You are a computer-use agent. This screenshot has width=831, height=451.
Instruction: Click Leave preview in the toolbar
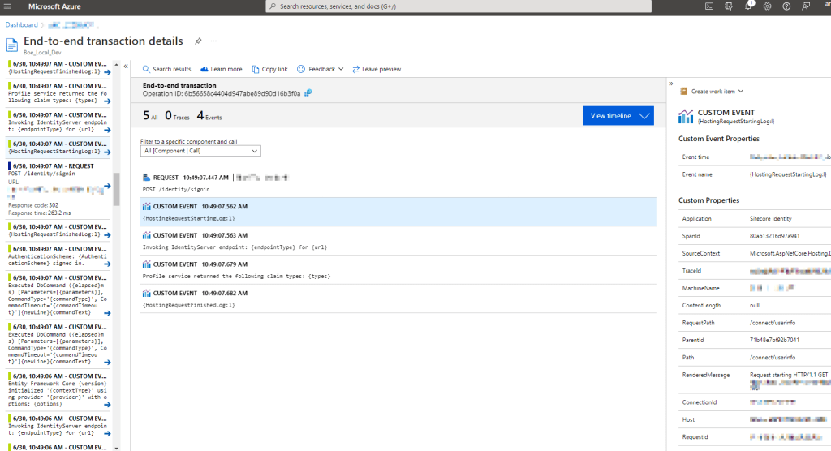click(377, 70)
